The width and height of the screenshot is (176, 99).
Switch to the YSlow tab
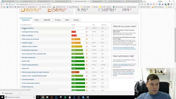point(37,20)
